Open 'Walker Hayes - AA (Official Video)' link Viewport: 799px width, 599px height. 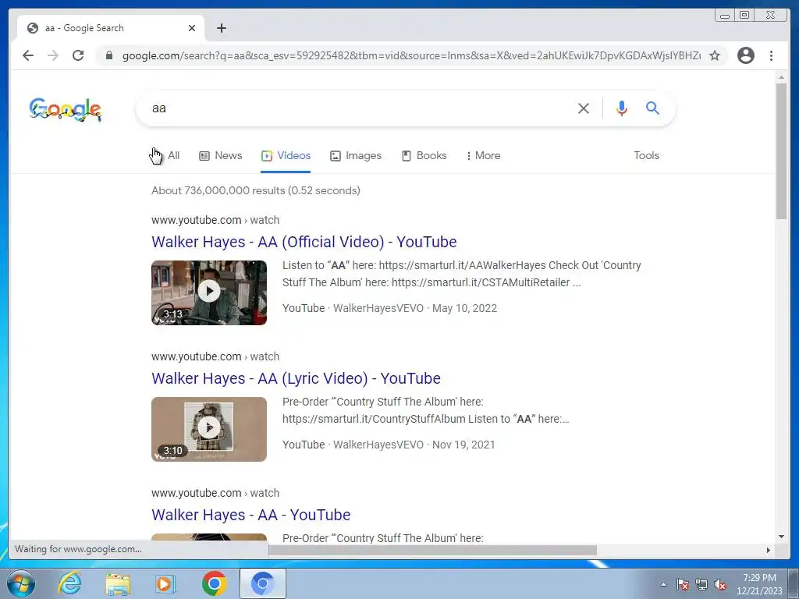coord(304,242)
